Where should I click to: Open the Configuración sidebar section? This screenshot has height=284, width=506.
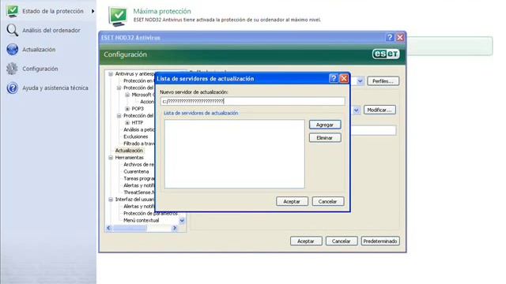click(40, 69)
